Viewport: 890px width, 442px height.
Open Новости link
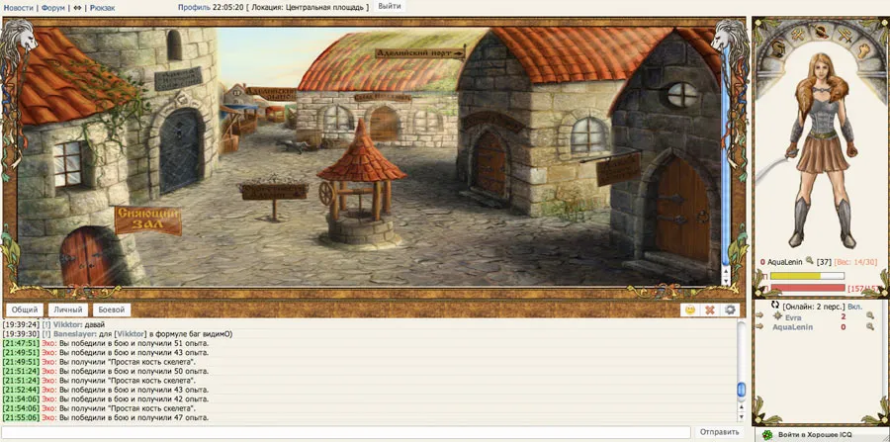(x=18, y=7)
